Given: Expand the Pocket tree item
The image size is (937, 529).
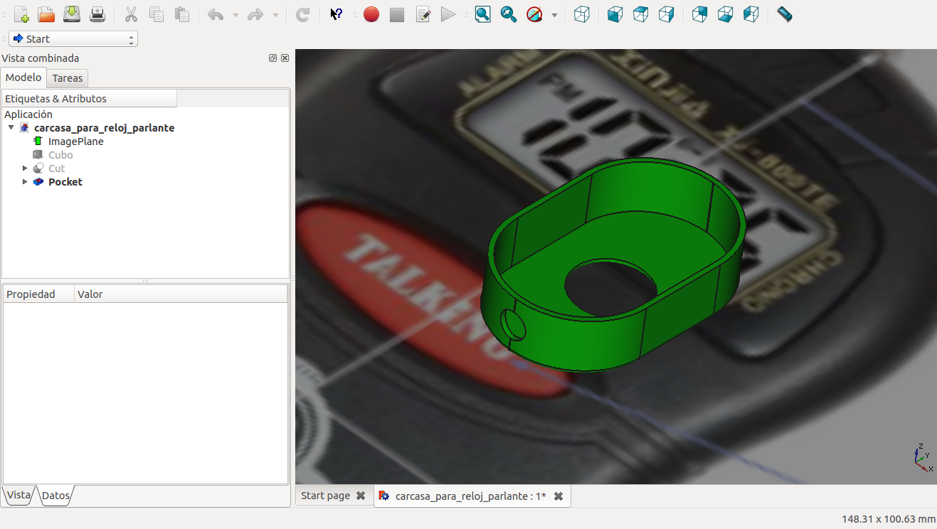Looking at the screenshot, I should [25, 182].
